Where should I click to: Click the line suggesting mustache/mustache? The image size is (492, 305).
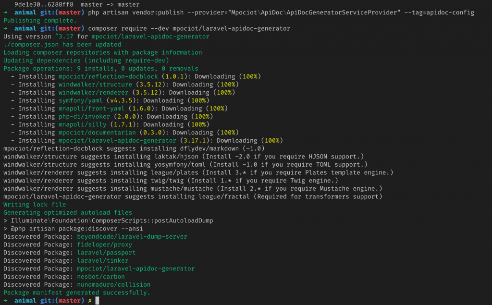pos(193,189)
